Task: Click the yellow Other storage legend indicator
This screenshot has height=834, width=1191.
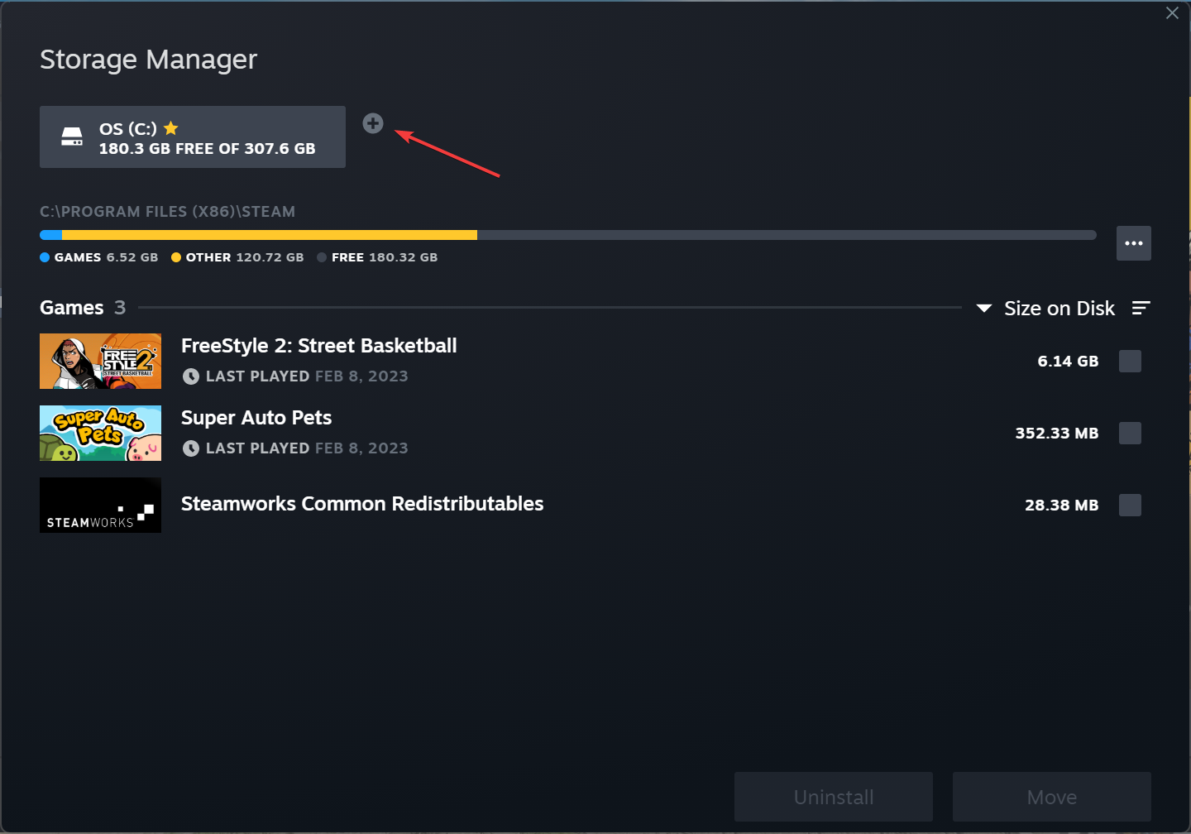Action: click(x=176, y=257)
